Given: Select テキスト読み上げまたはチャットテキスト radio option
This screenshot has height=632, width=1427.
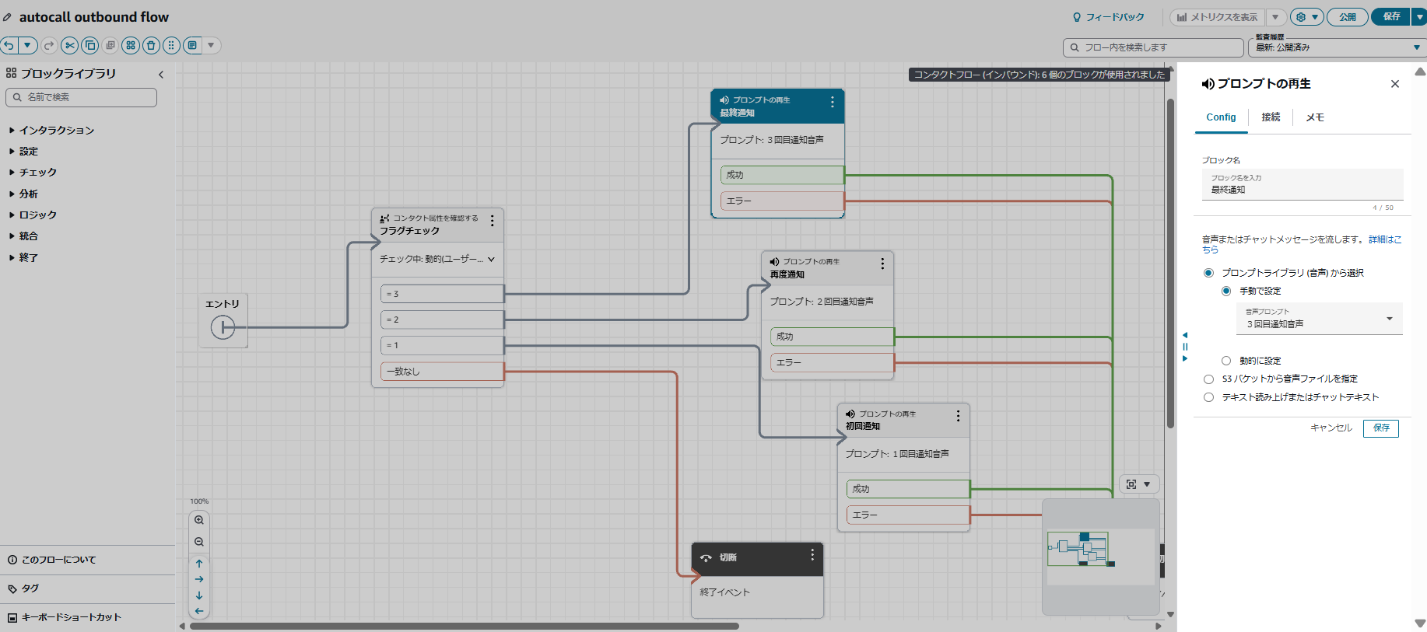Looking at the screenshot, I should tap(1208, 397).
